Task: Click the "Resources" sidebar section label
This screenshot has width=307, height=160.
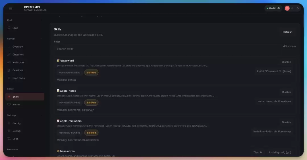Action: [x=12, y=149]
